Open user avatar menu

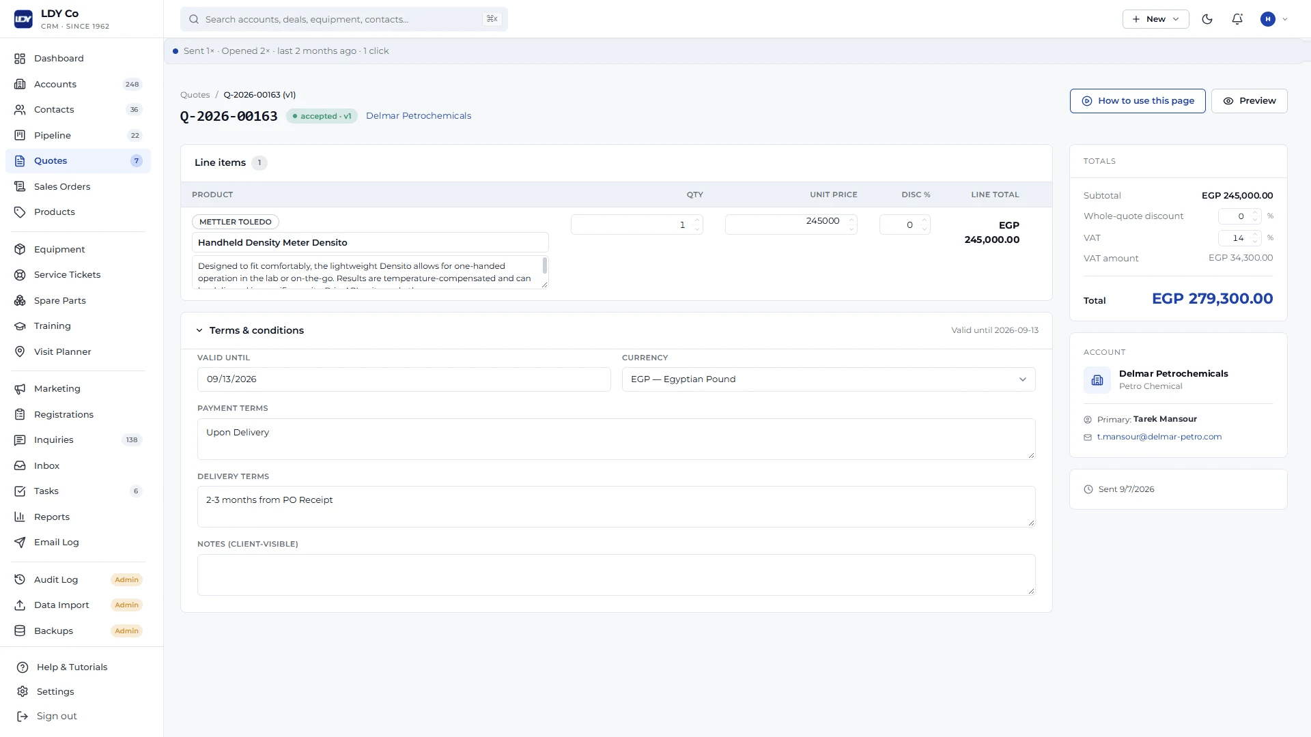click(1274, 19)
